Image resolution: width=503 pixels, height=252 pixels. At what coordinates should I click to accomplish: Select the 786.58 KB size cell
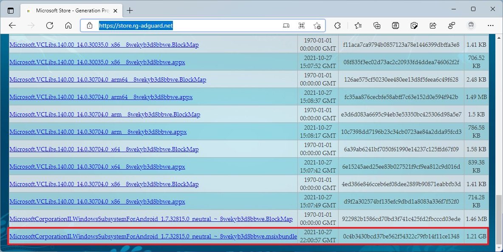476,132
